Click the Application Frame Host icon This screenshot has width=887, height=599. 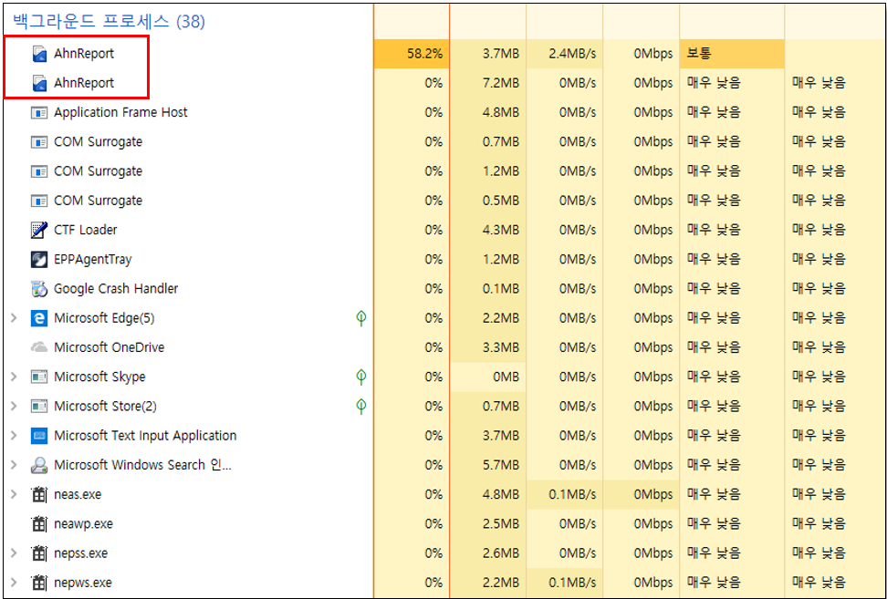pyautogui.click(x=39, y=112)
